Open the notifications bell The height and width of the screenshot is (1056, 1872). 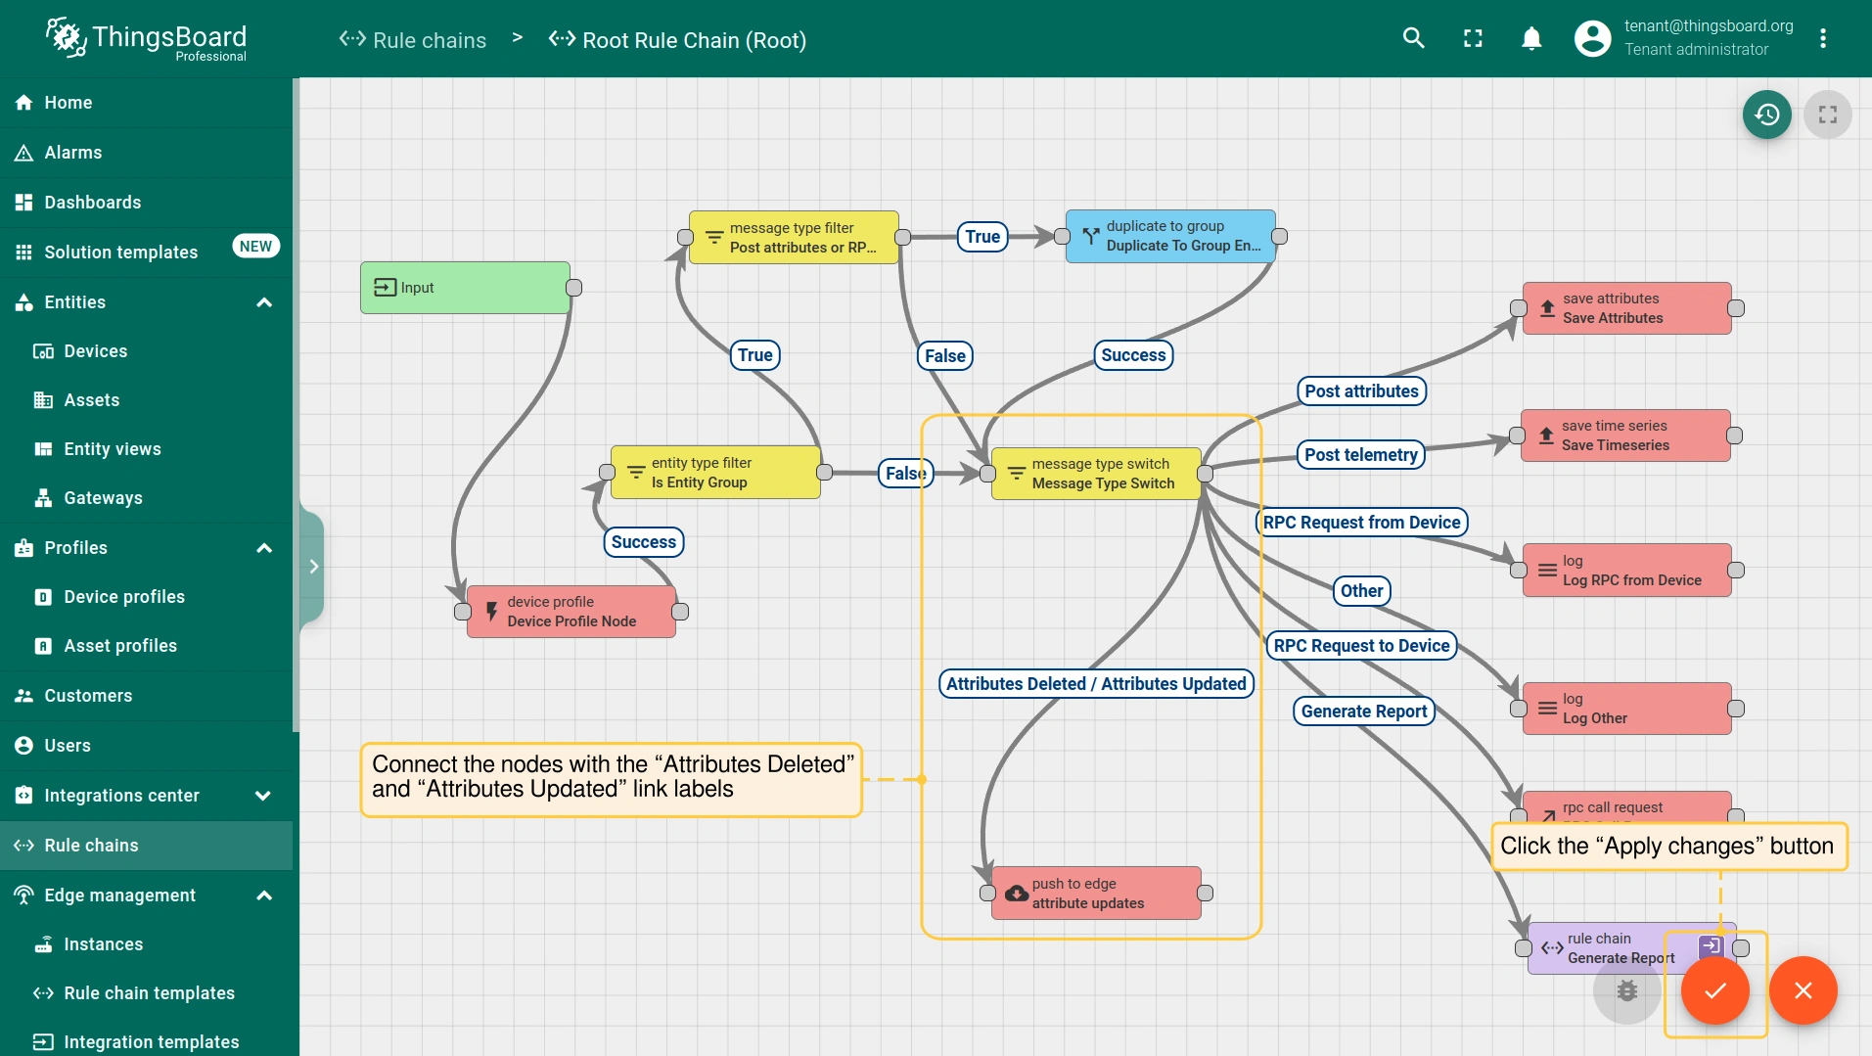1531,38
